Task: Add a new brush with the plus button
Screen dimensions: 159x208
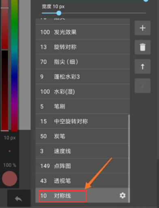Action: point(142,28)
